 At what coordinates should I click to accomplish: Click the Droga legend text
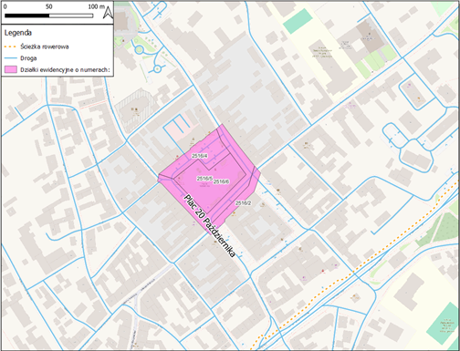click(28, 58)
